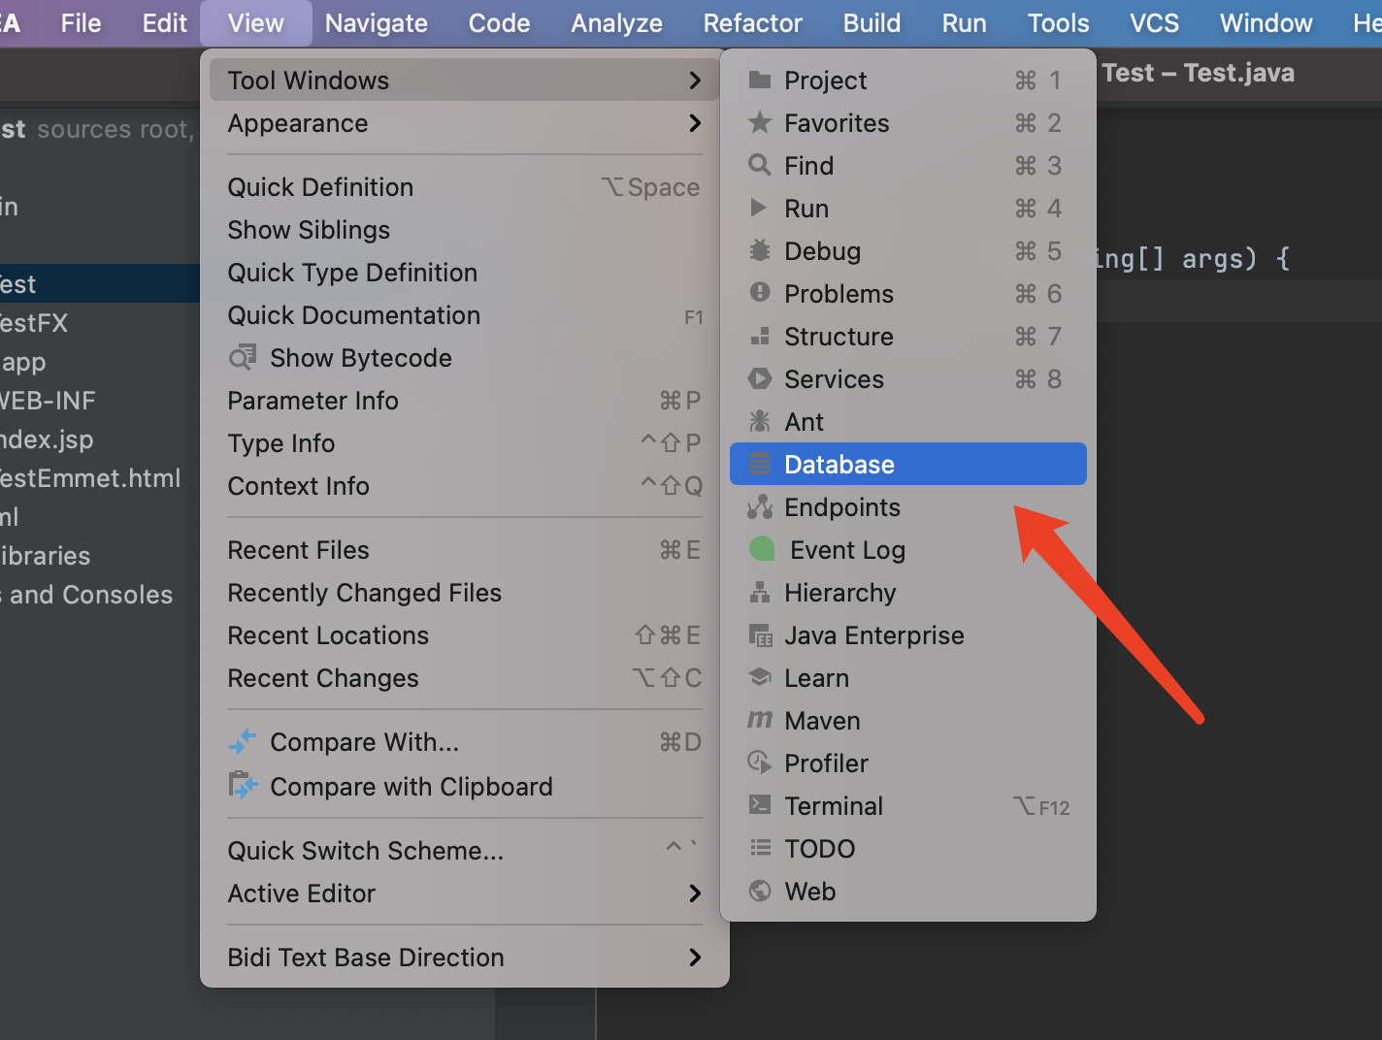The height and width of the screenshot is (1040, 1382).
Task: Expand the Active Editor submenu arrow
Action: [695, 894]
